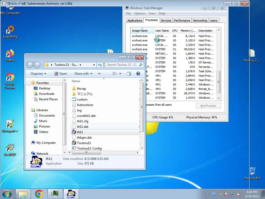The width and height of the screenshot is (265, 199).
Task: Switch to Task Manager taskbar button
Action: (55, 194)
